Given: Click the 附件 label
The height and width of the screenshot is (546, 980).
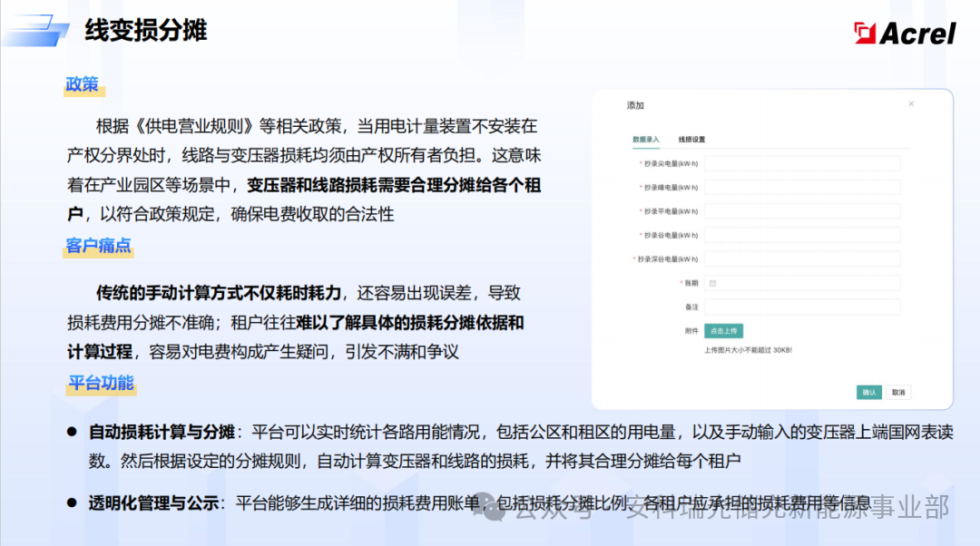Looking at the screenshot, I should (691, 331).
